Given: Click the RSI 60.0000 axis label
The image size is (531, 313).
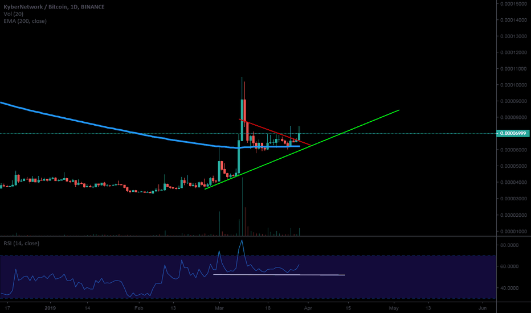Looking at the screenshot, I should 510,266.
